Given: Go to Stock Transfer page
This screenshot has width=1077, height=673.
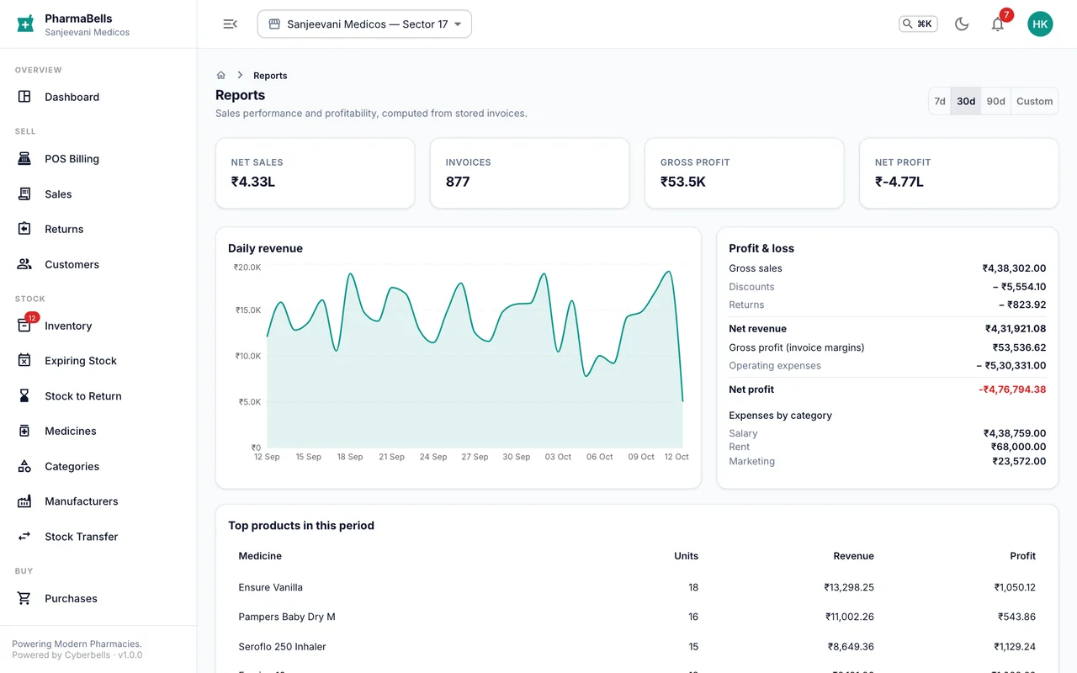Looking at the screenshot, I should 98,537.
